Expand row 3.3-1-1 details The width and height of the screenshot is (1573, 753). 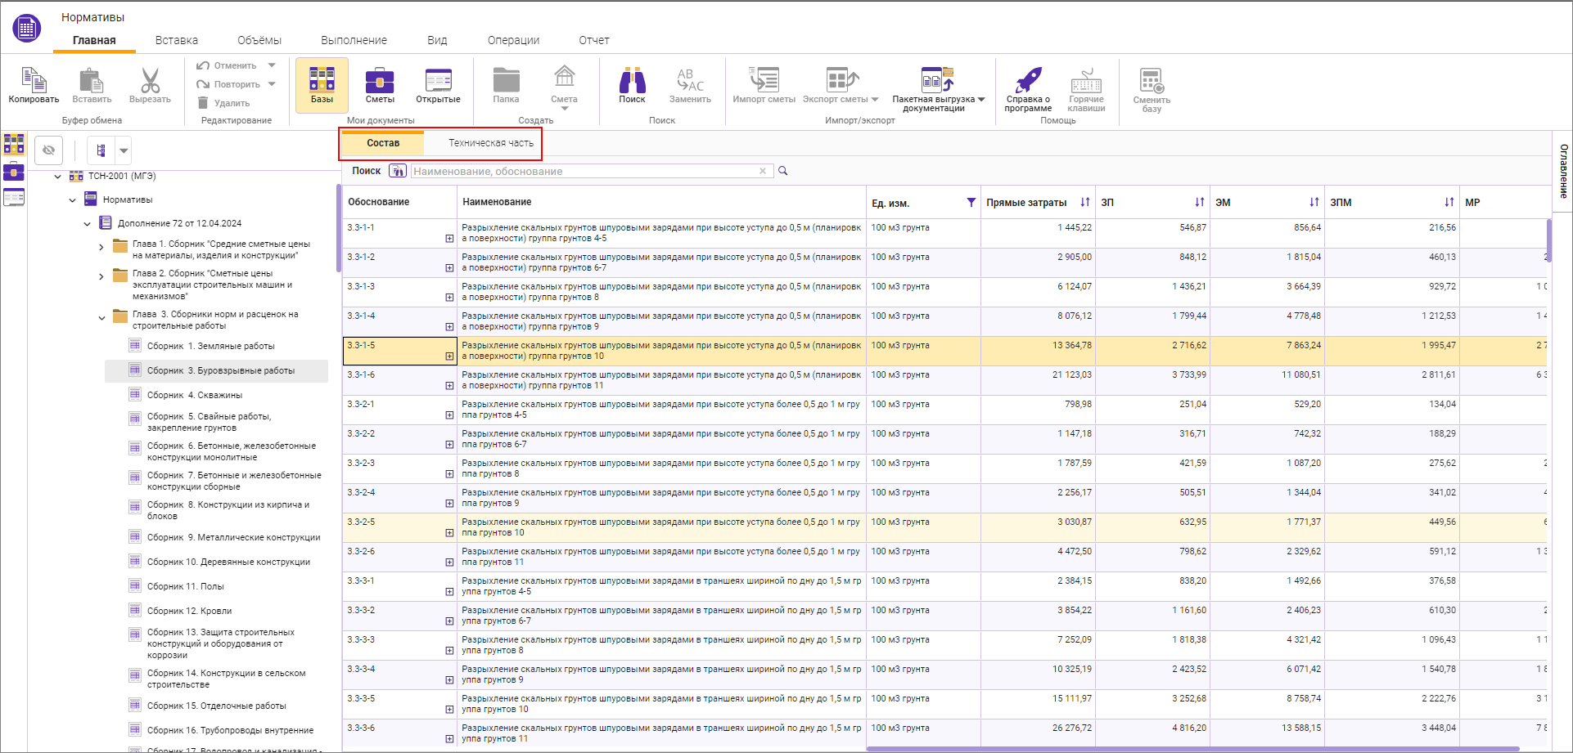449,239
